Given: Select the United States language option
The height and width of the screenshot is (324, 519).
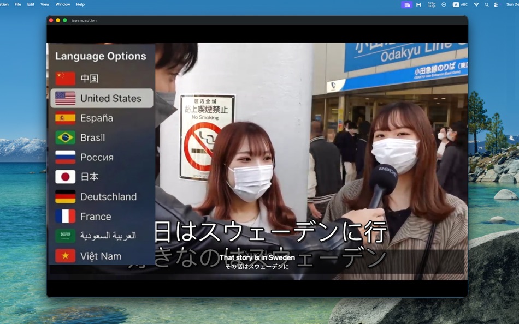Looking at the screenshot, I should point(102,98).
